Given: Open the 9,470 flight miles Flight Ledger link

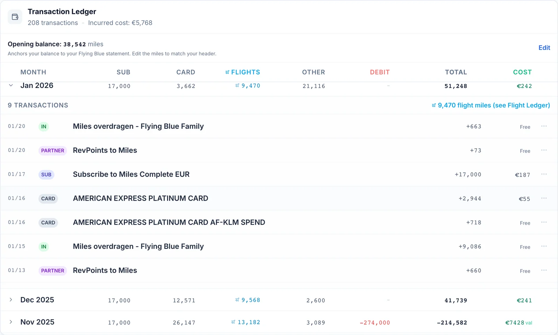Looking at the screenshot, I should point(491,105).
